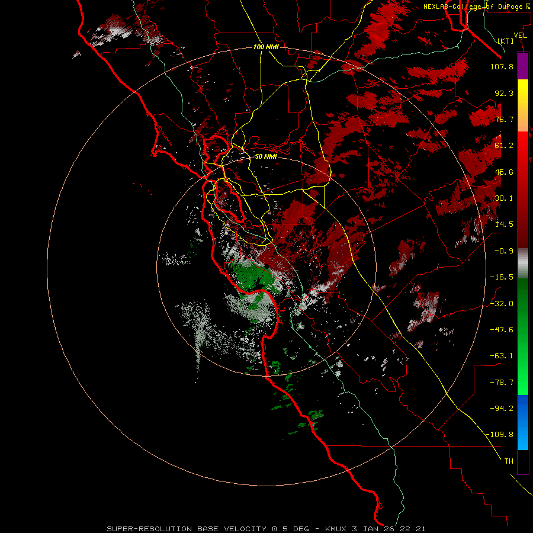Click the [KT] units label
The height and width of the screenshot is (533, 533).
[506, 41]
